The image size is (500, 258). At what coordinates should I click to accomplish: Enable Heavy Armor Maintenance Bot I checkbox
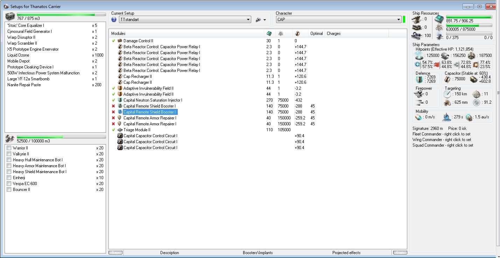9,166
